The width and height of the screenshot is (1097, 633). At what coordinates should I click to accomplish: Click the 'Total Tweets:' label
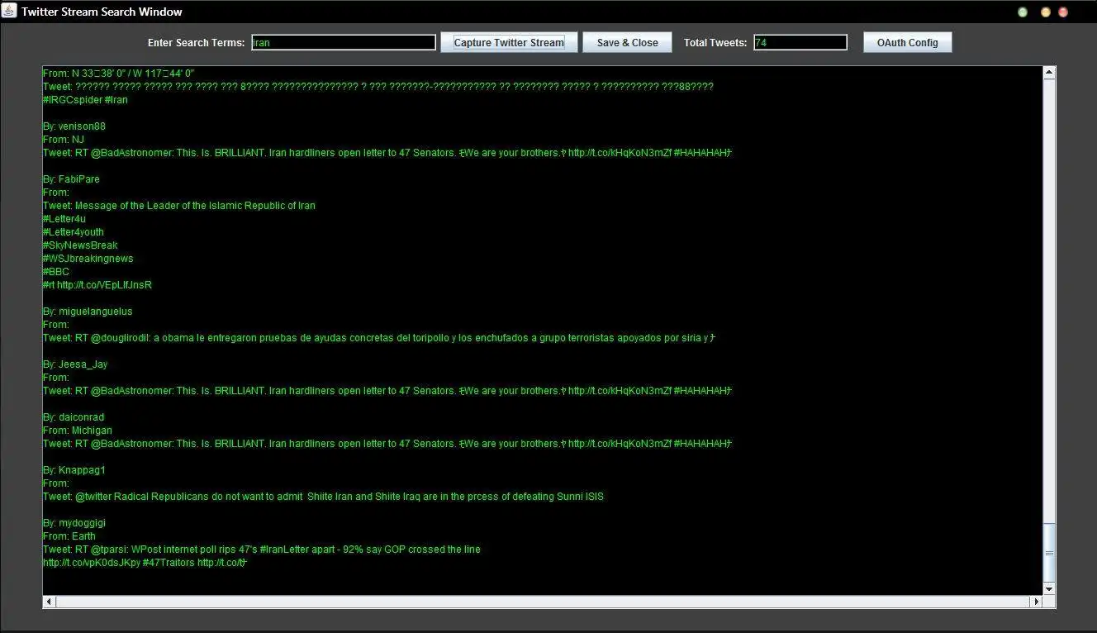715,43
